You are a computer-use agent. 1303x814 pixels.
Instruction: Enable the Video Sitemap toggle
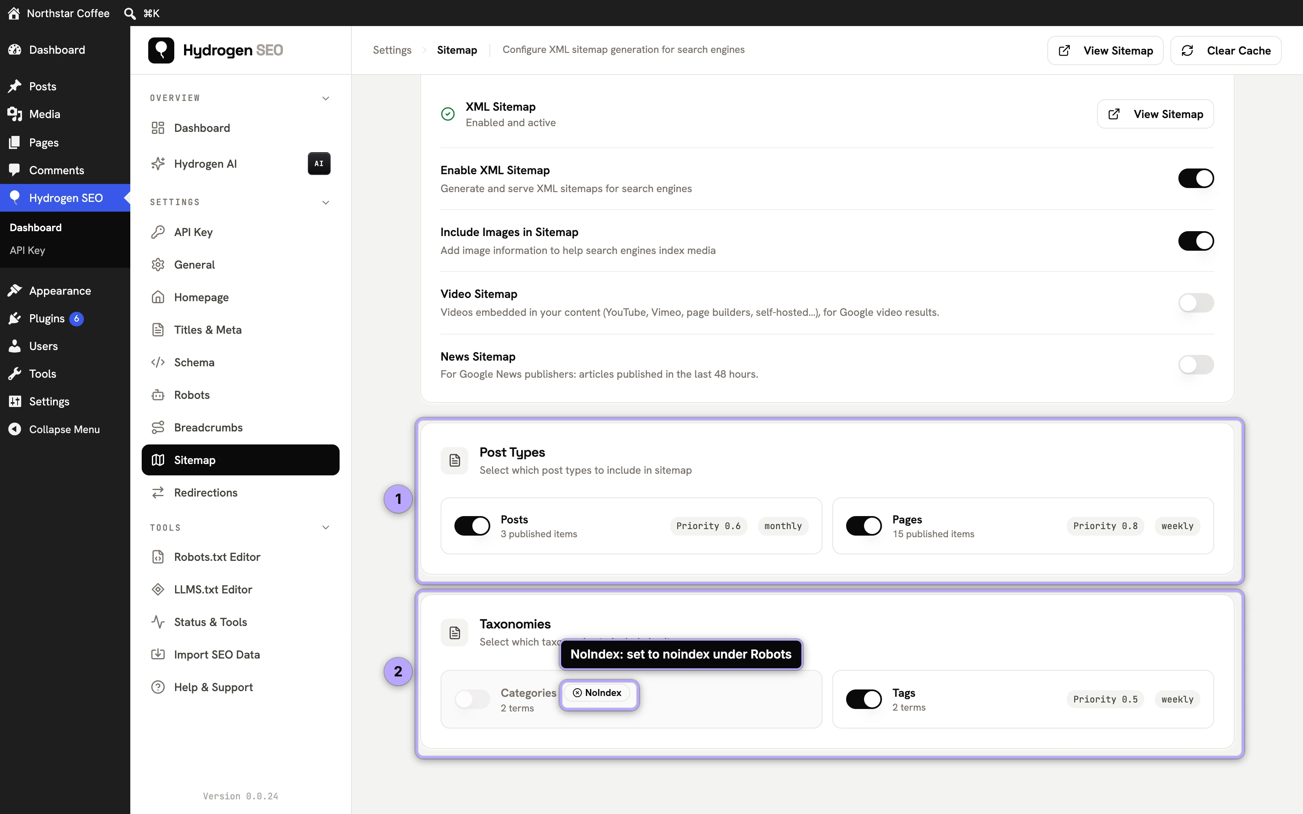pos(1196,303)
